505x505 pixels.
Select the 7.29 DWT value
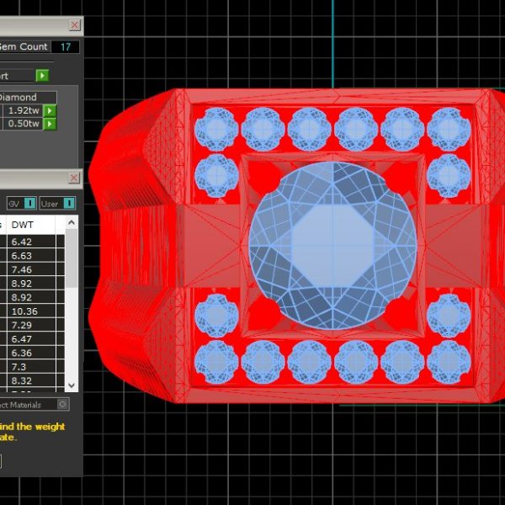pyautogui.click(x=31, y=325)
